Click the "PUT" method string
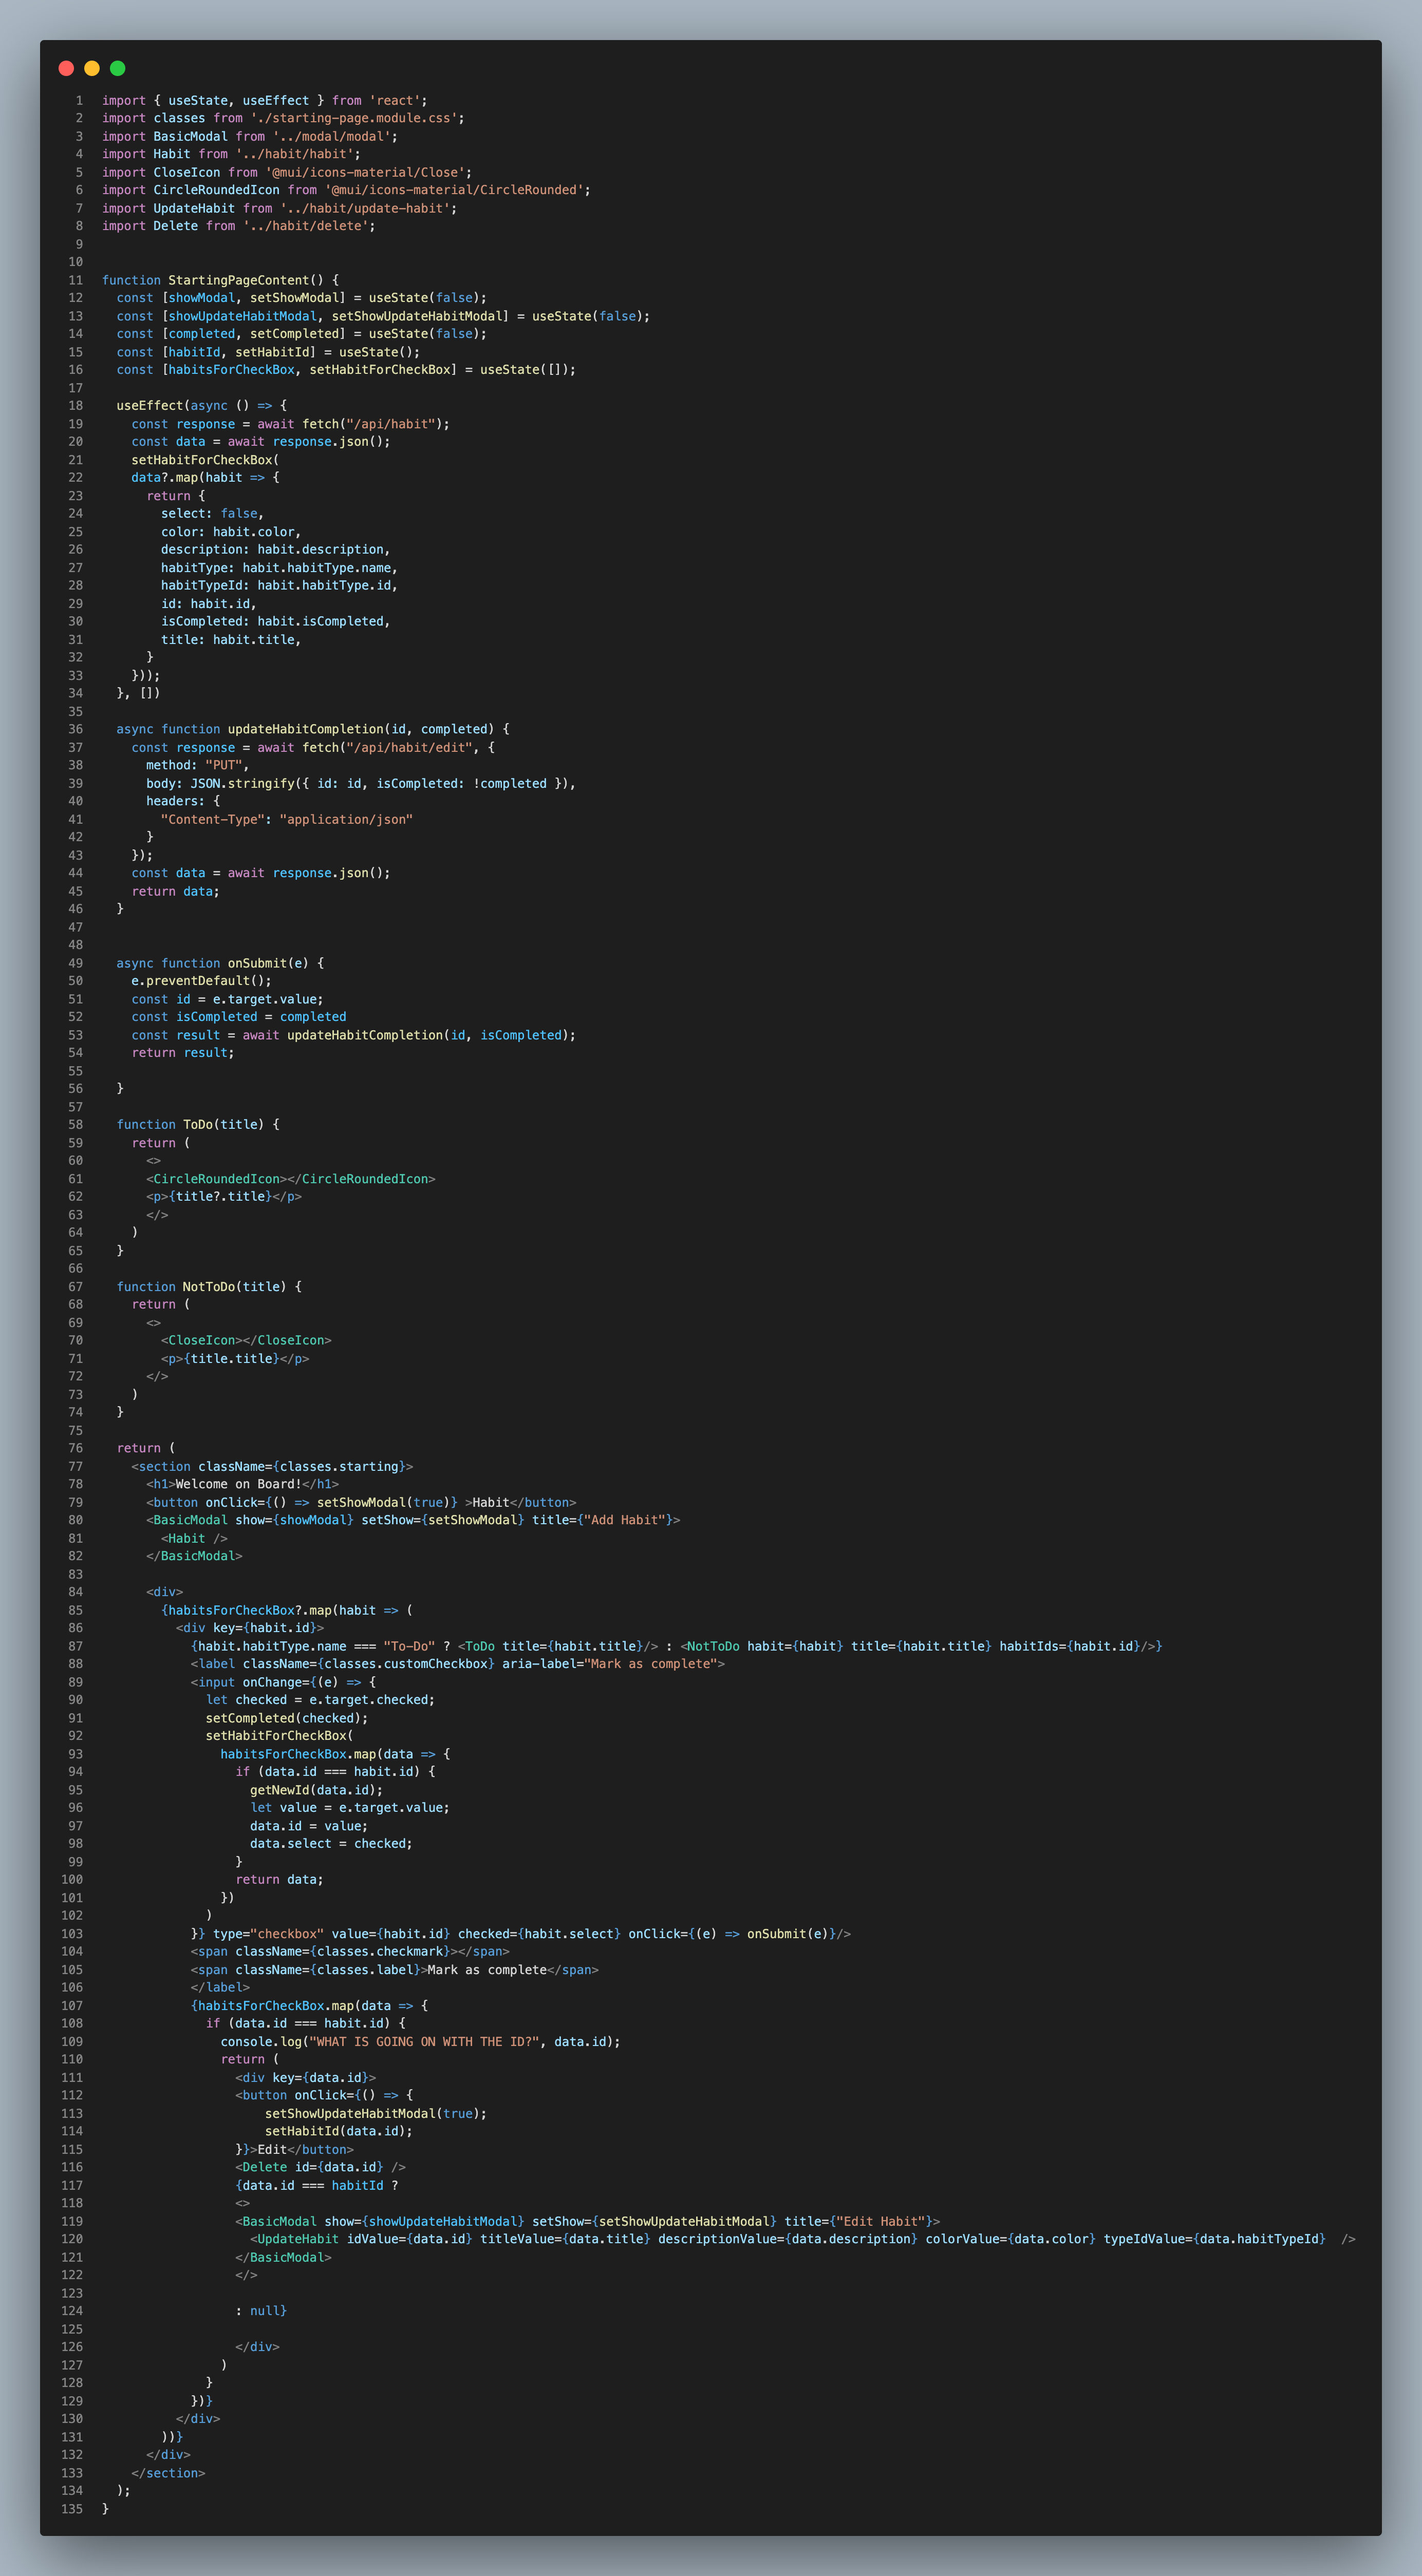 tap(224, 766)
